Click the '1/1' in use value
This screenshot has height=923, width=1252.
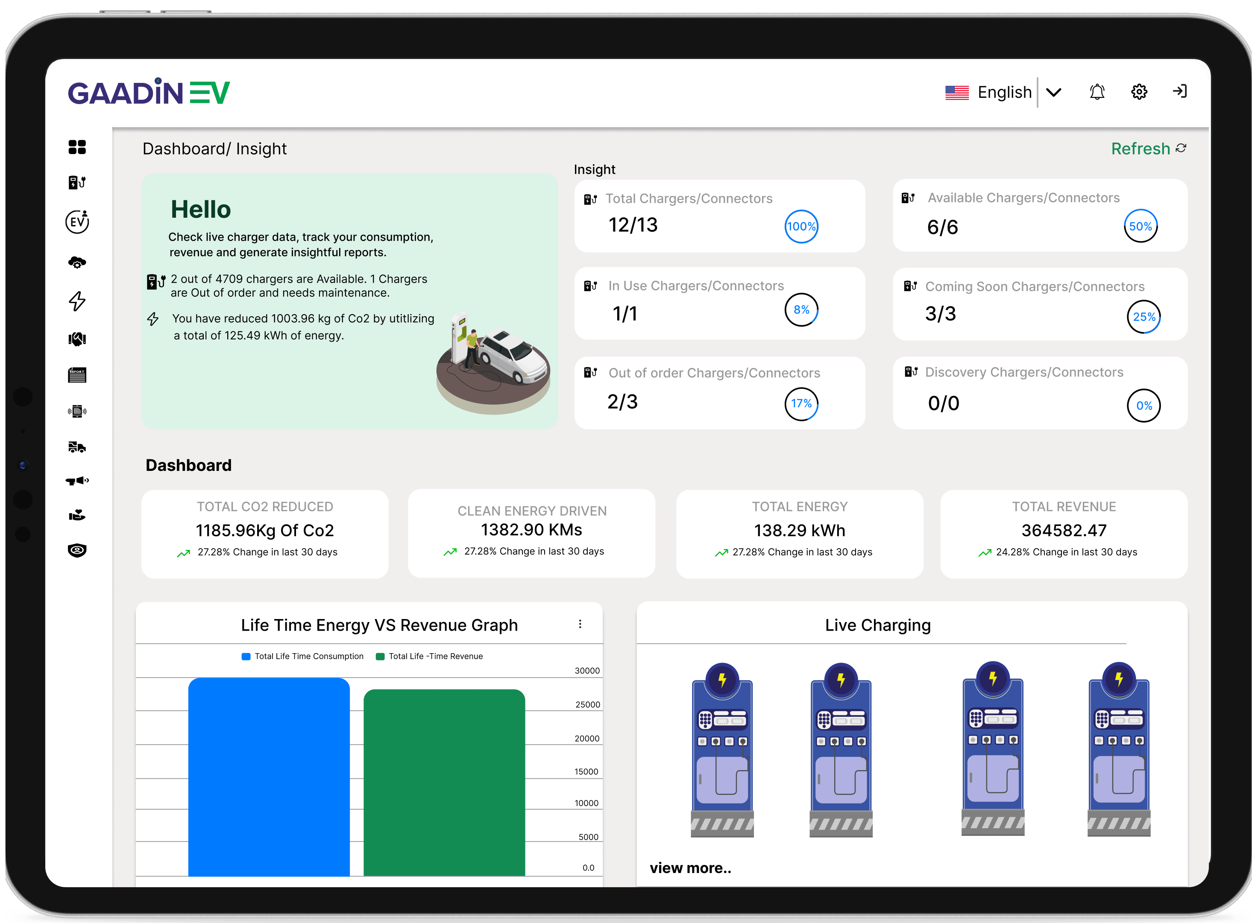click(x=625, y=313)
